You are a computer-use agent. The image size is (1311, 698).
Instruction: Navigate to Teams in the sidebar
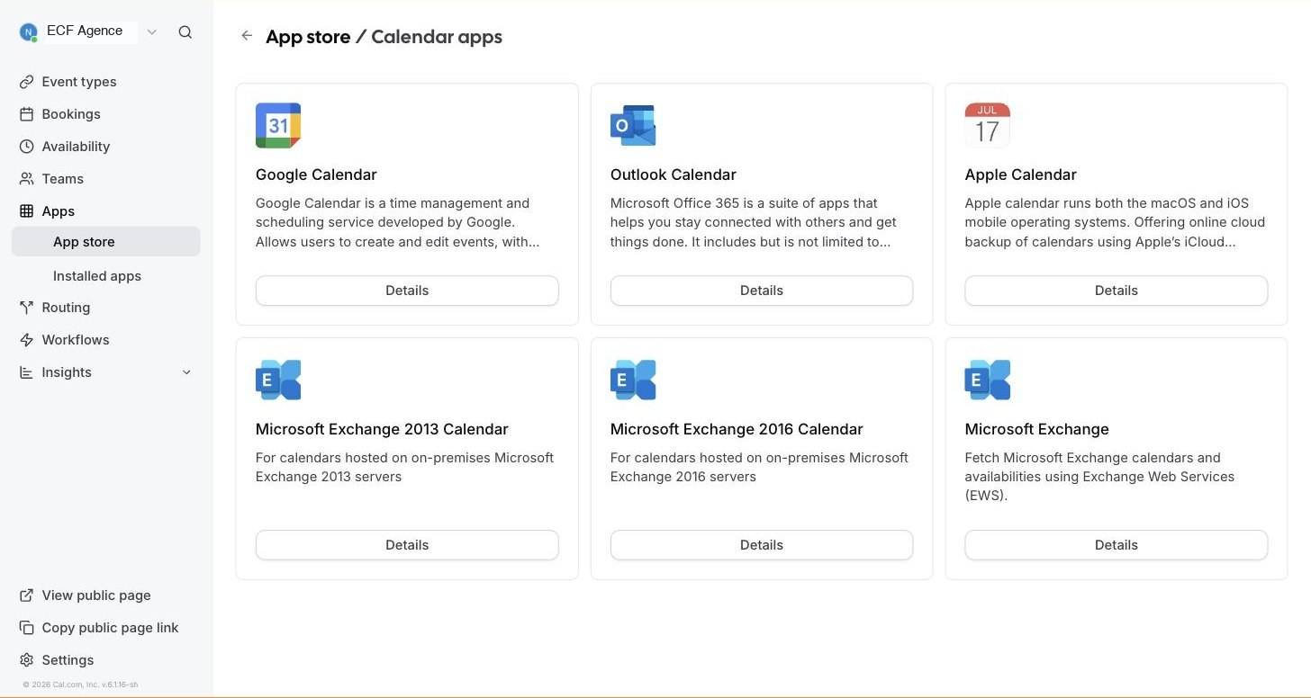(x=106, y=179)
